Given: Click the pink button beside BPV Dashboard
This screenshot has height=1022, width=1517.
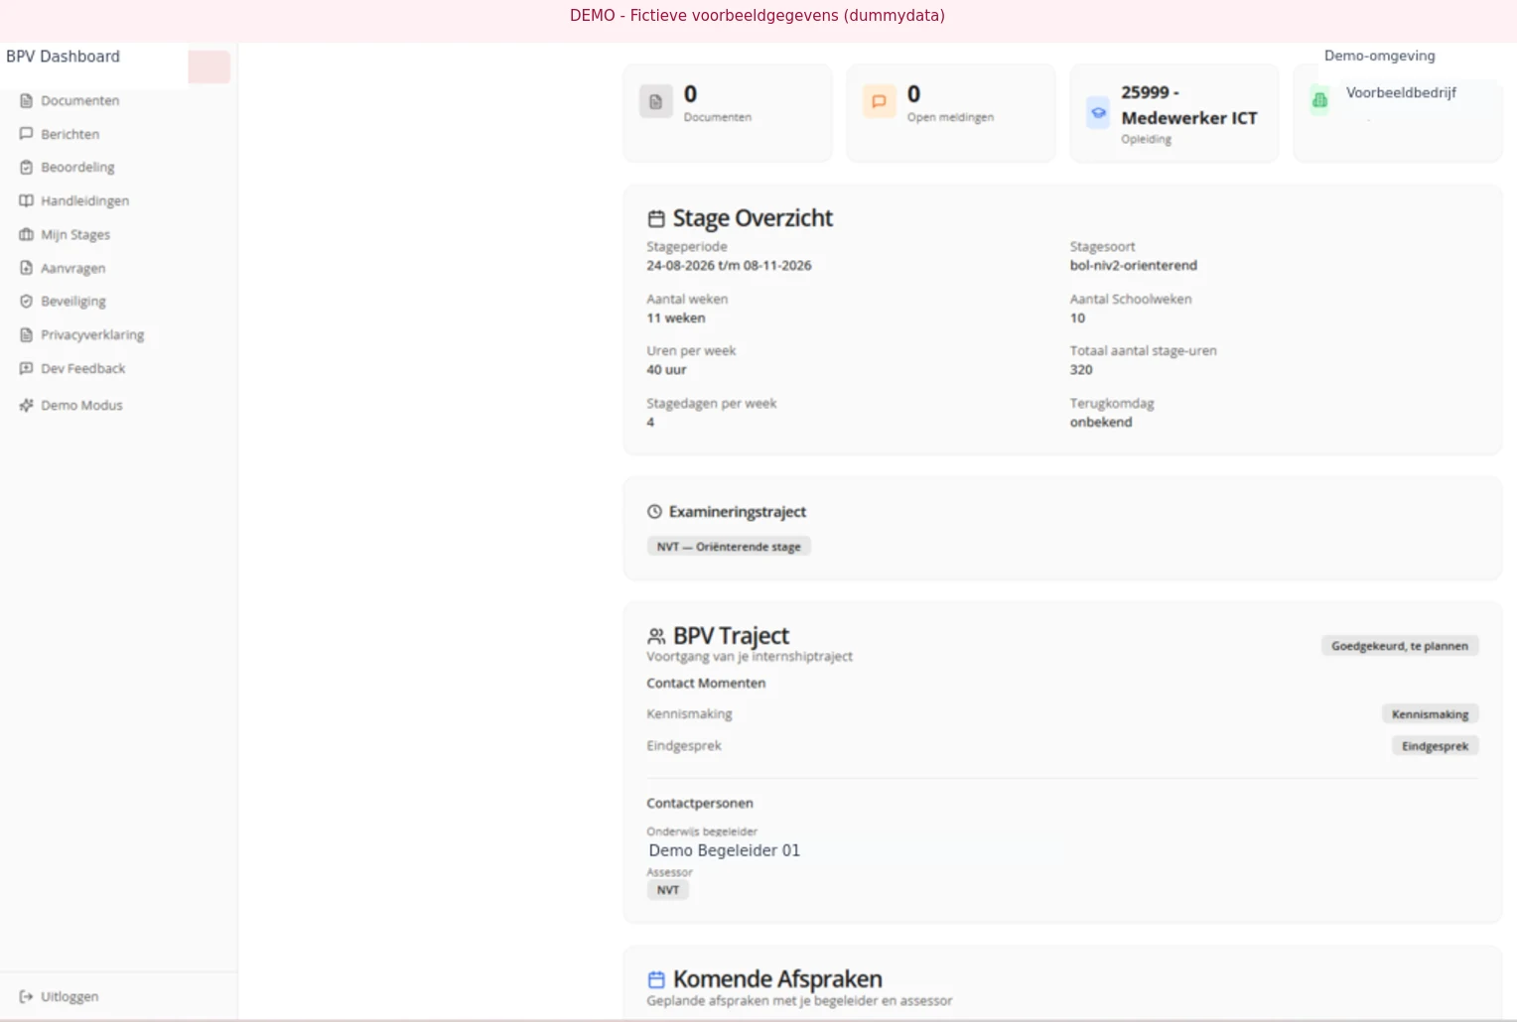Looking at the screenshot, I should (208, 66).
